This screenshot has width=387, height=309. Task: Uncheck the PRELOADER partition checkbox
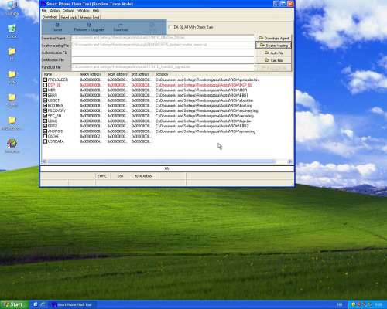point(45,80)
